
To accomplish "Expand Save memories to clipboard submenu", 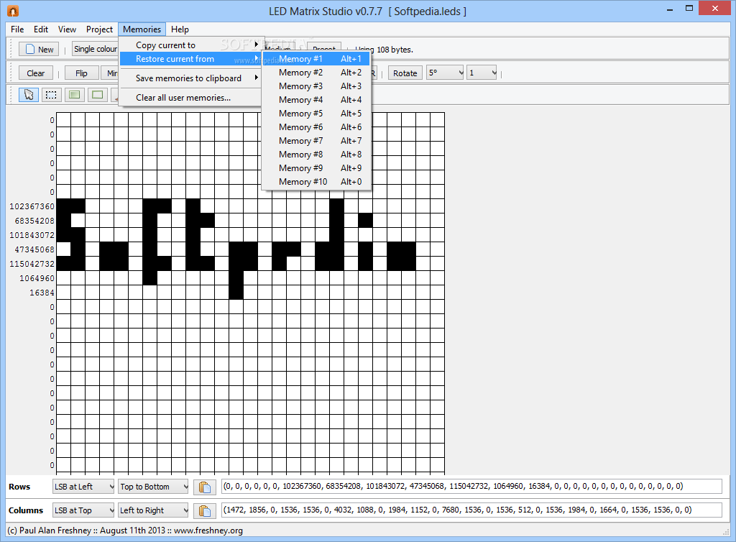I will pyautogui.click(x=190, y=78).
